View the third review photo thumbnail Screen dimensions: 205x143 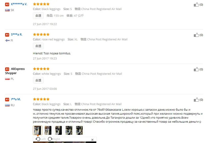tap(58, 130)
